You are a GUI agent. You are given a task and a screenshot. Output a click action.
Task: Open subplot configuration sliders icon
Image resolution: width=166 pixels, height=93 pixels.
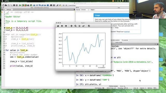pos(79,26)
